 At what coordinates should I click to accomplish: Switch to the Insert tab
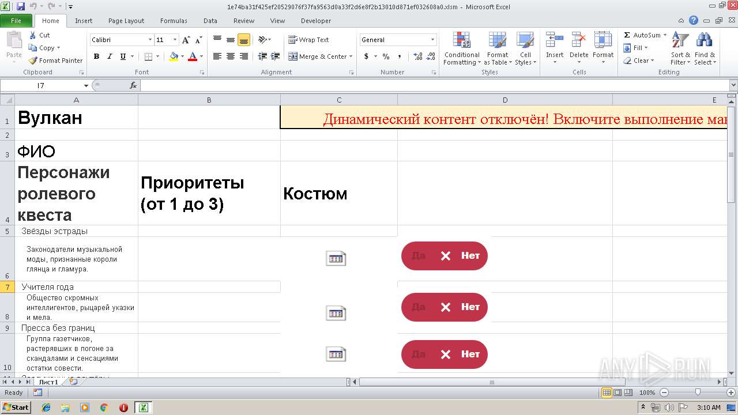84,21
